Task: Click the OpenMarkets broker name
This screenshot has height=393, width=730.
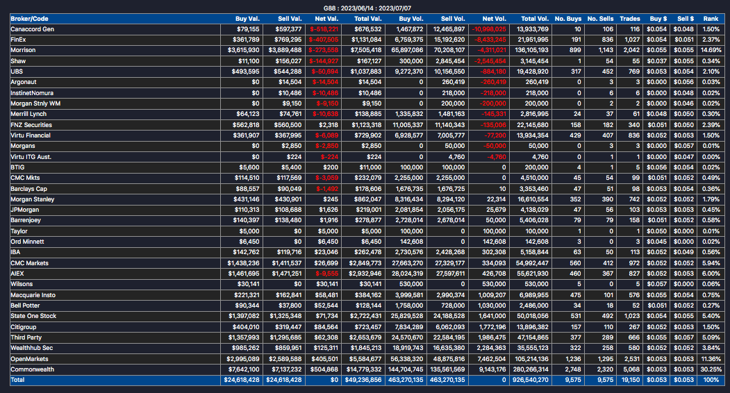Action: (29, 359)
